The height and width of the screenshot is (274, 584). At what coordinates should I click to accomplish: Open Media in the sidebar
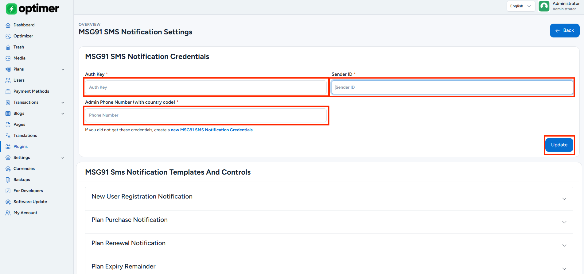19,58
